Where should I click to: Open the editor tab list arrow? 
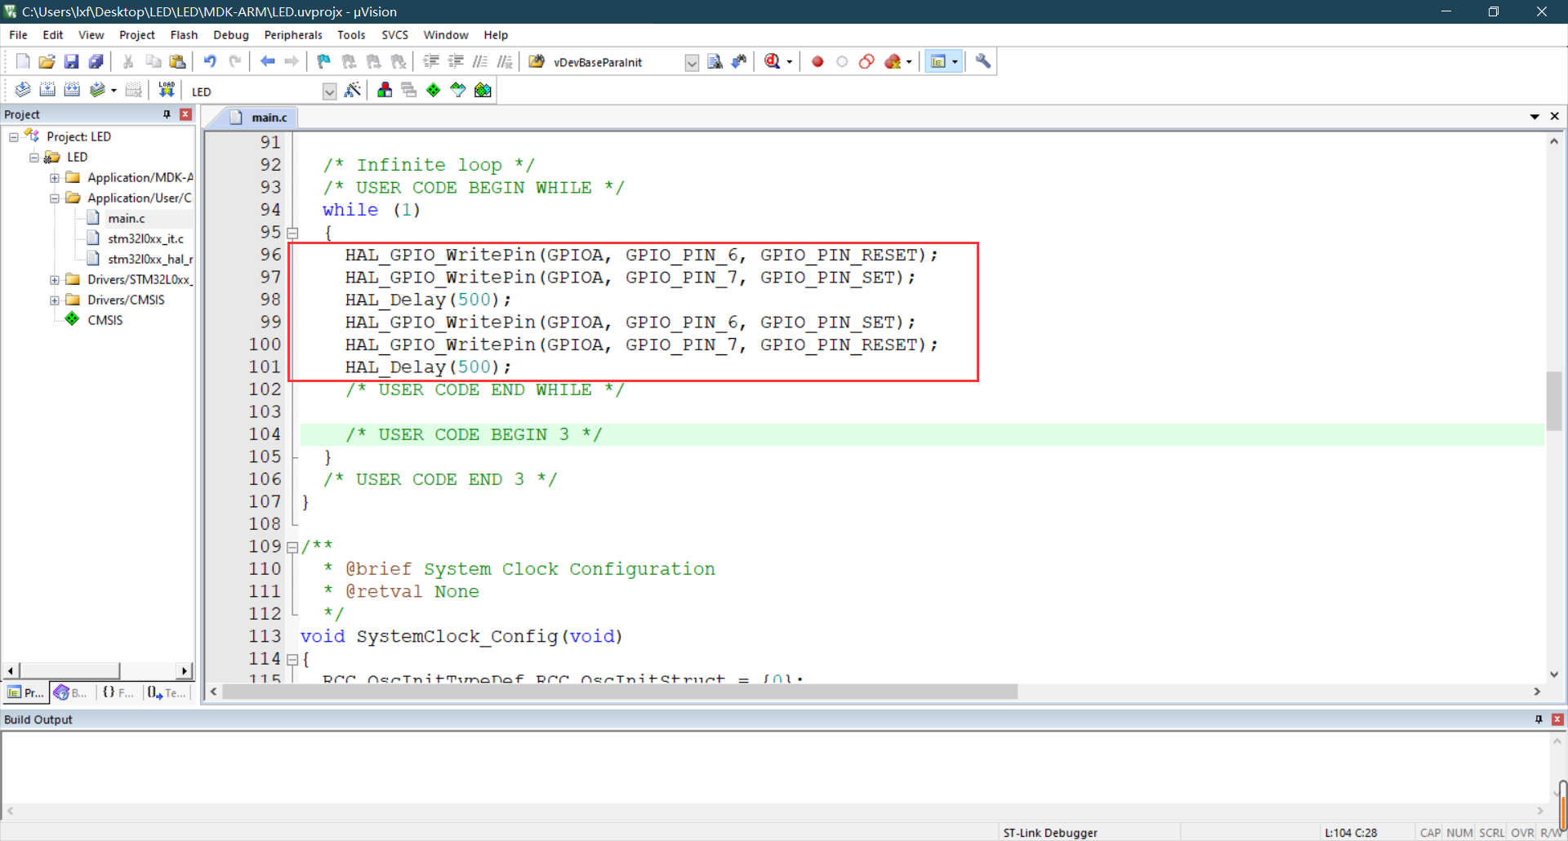click(x=1535, y=117)
